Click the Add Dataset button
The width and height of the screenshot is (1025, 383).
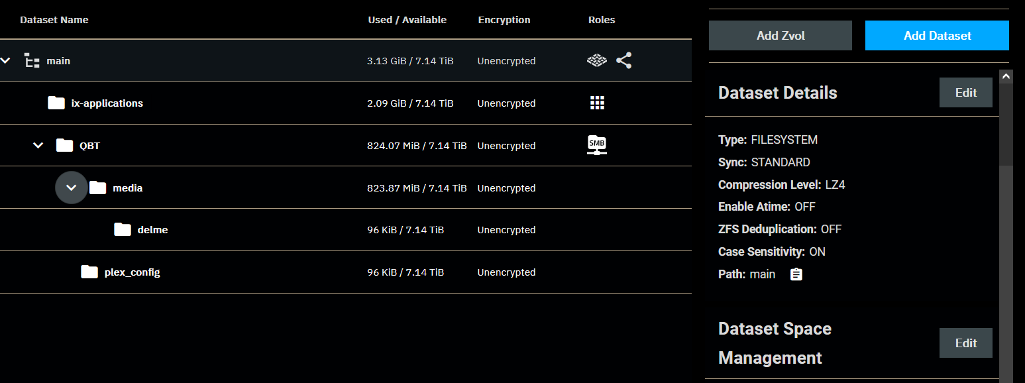pyautogui.click(x=936, y=35)
